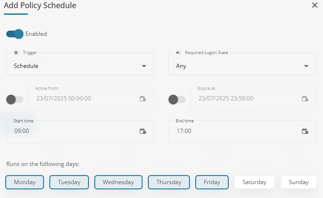Click the Start time 09:00 field
Screen dimensions: 323x198
(x=72, y=131)
